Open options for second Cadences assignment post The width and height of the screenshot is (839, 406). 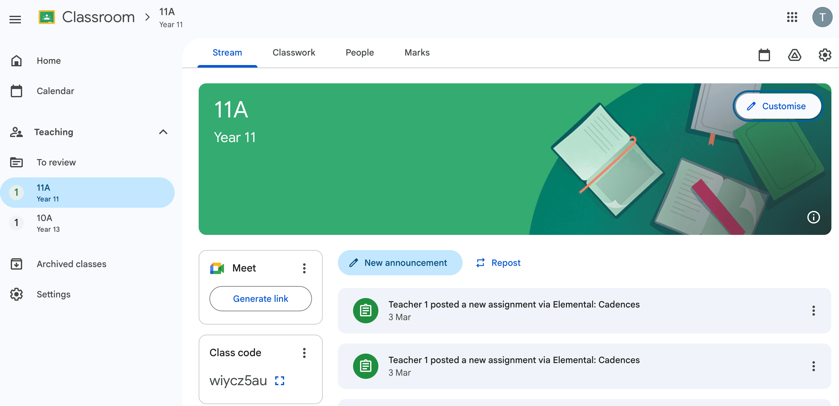tap(813, 366)
